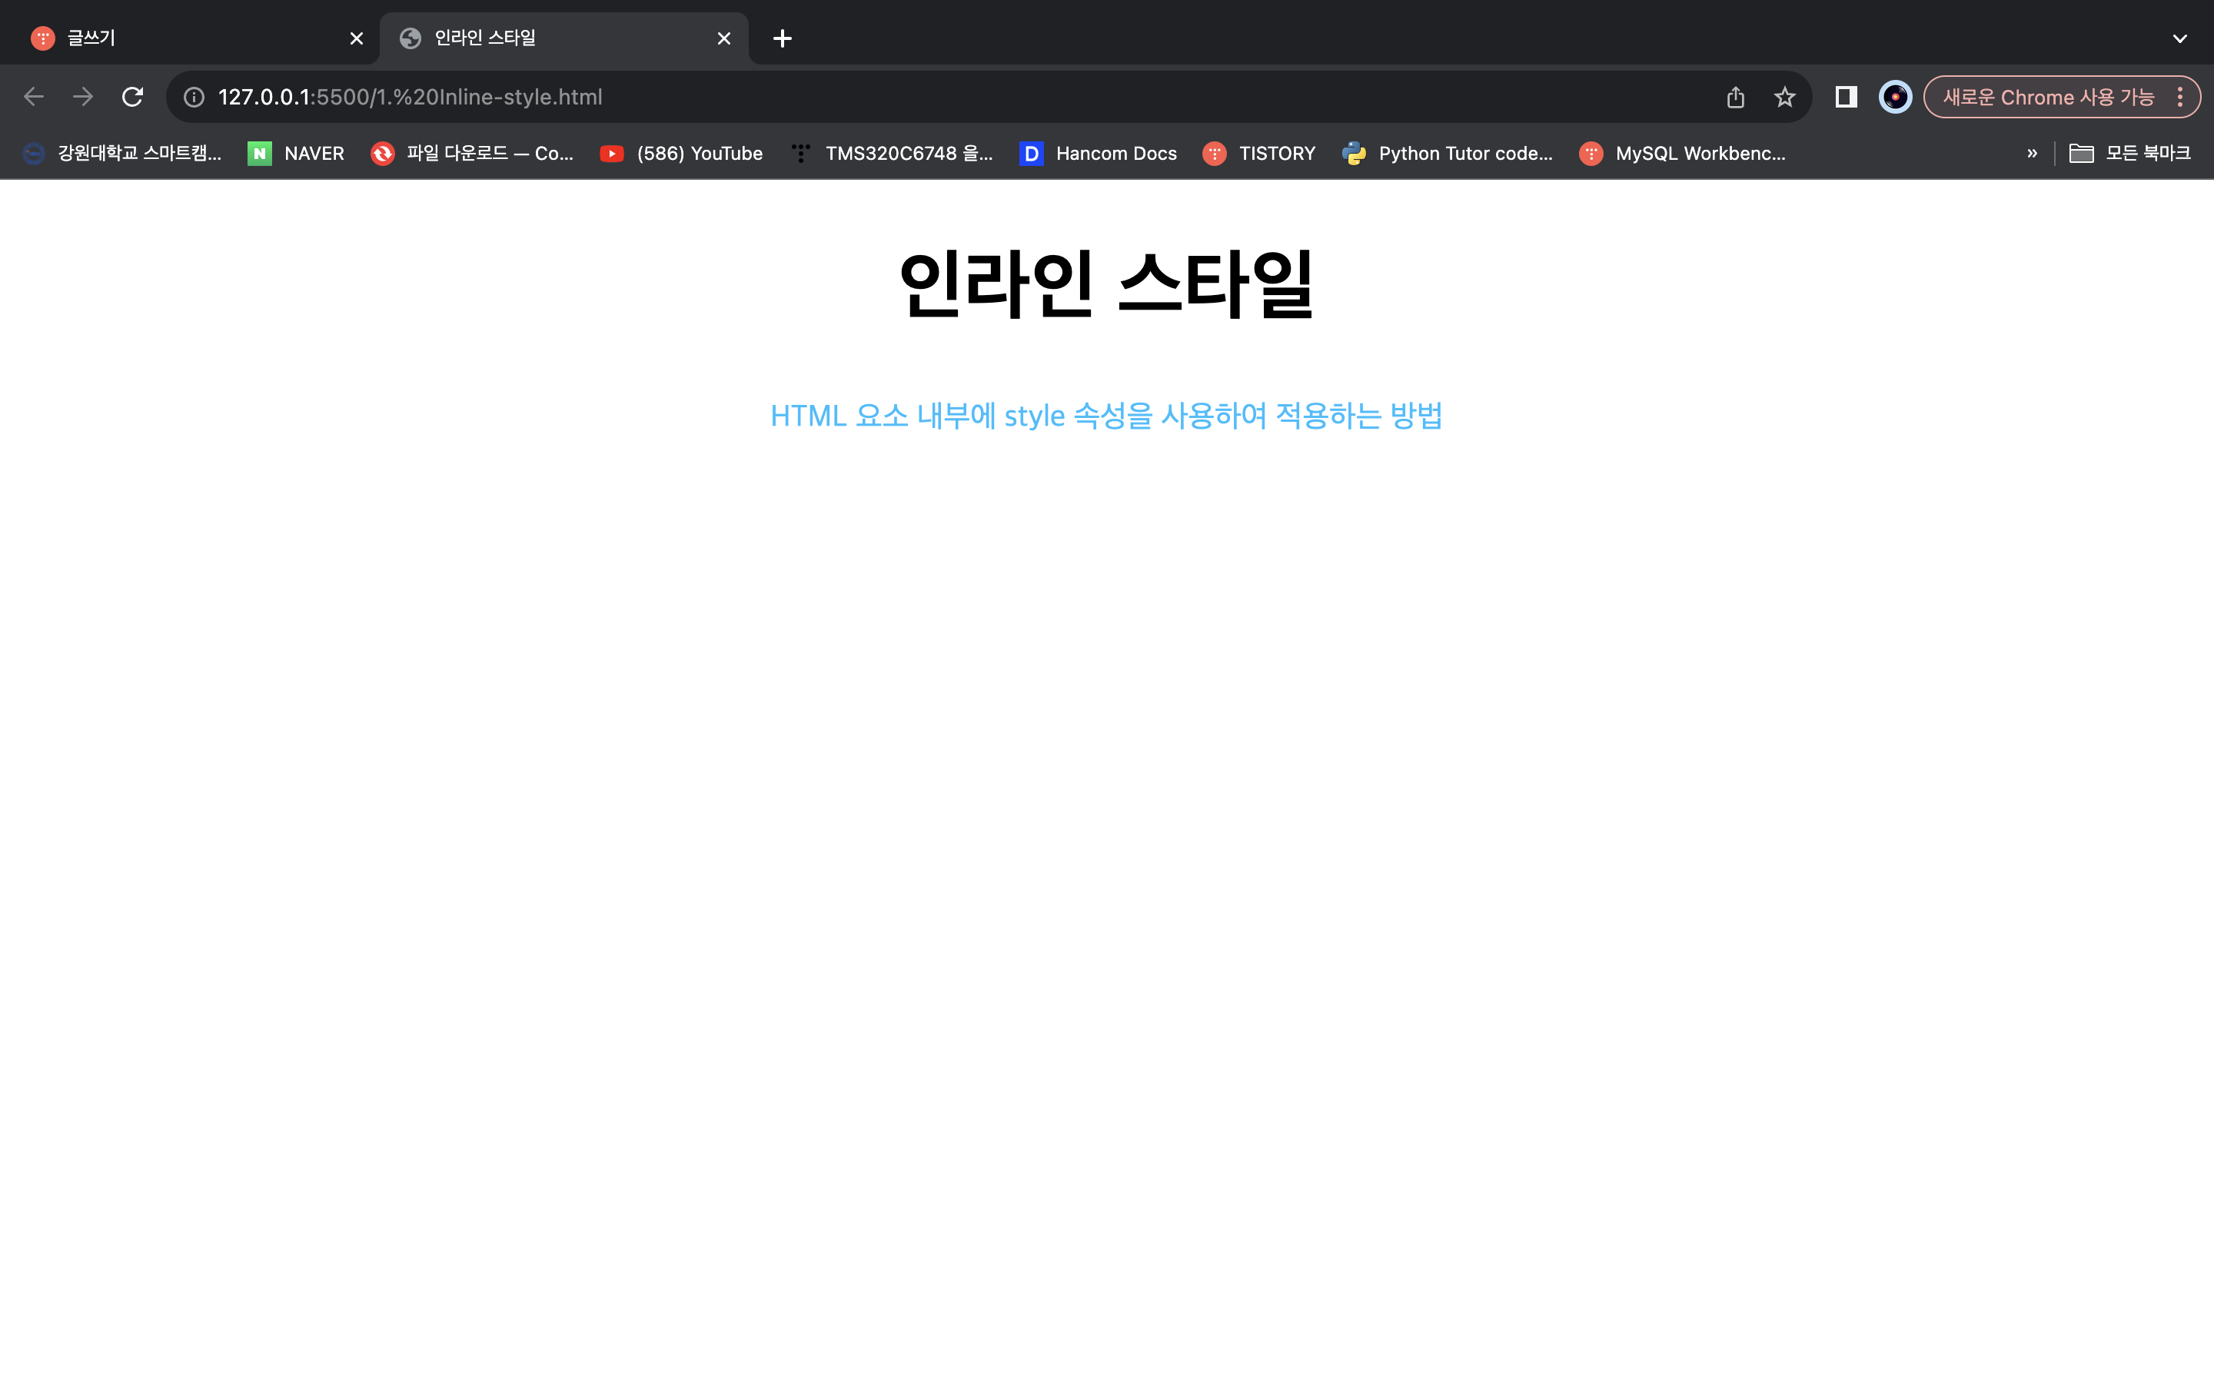Show hidden bookmarks with double chevron
2214x1383 pixels.
[2032, 154]
